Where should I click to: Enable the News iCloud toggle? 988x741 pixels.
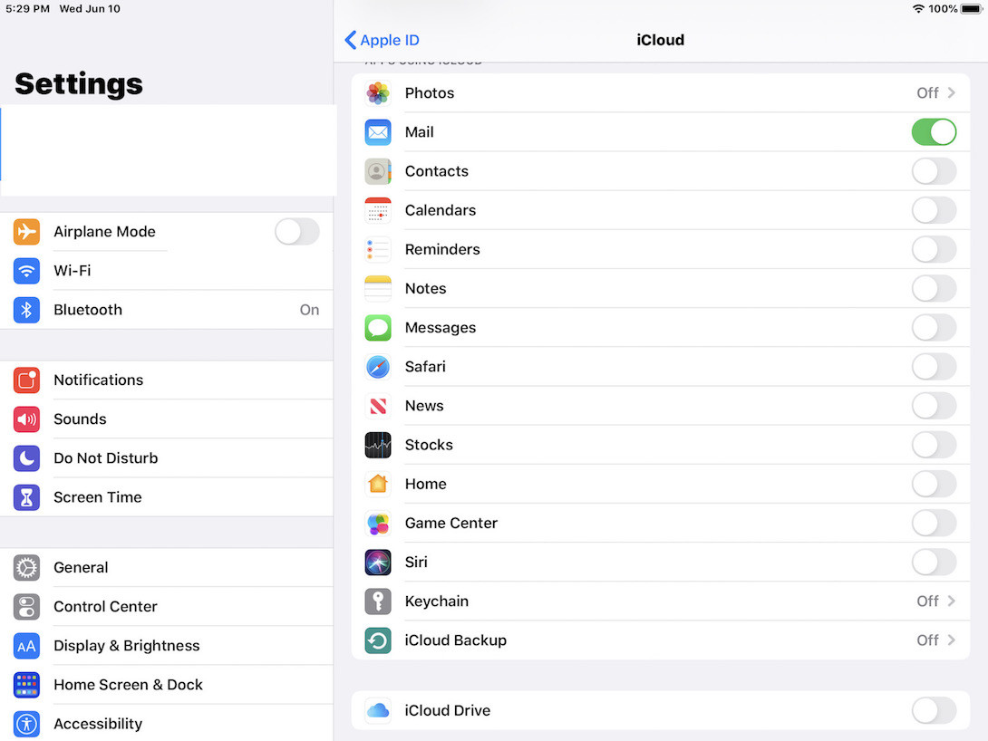[934, 406]
